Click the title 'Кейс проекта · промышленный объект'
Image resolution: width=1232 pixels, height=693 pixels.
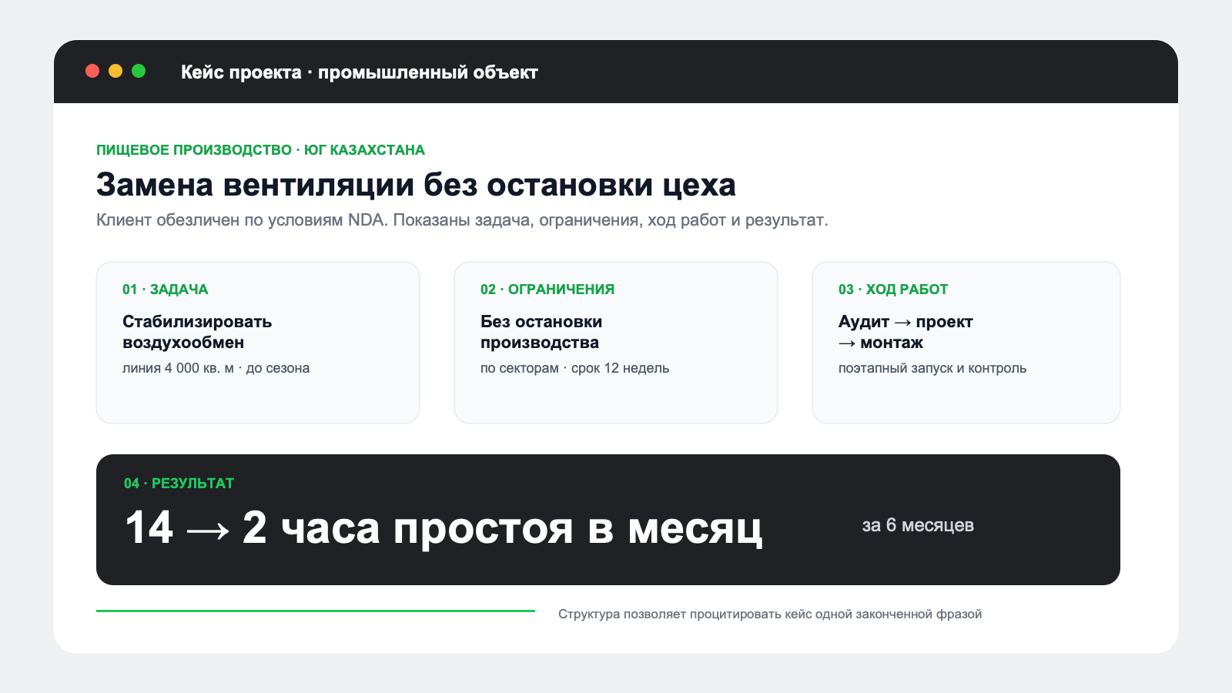coord(359,72)
